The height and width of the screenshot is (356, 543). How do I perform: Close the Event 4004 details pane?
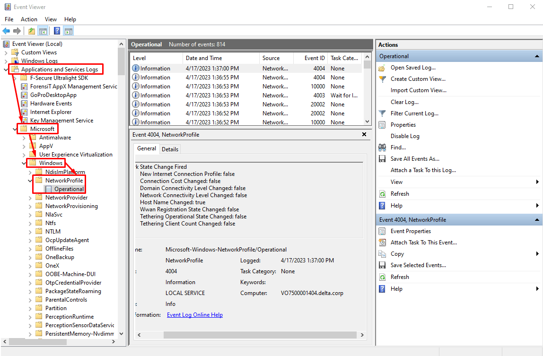(x=364, y=134)
